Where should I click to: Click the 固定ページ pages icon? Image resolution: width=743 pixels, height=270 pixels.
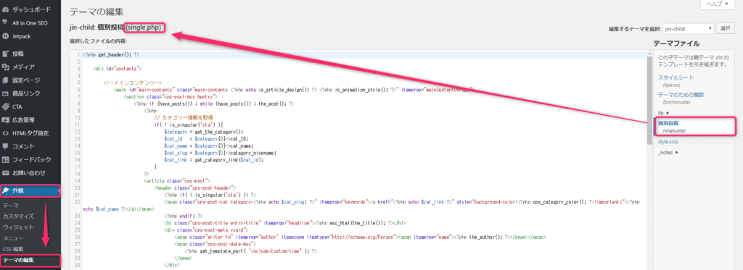pyautogui.click(x=5, y=80)
